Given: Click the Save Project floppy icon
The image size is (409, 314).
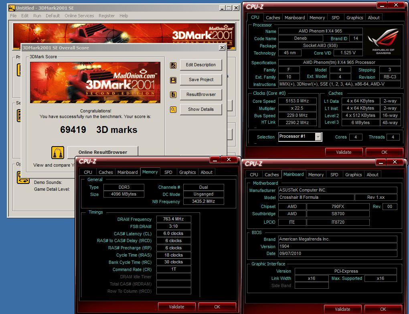Looking at the screenshot, I should coord(173,80).
